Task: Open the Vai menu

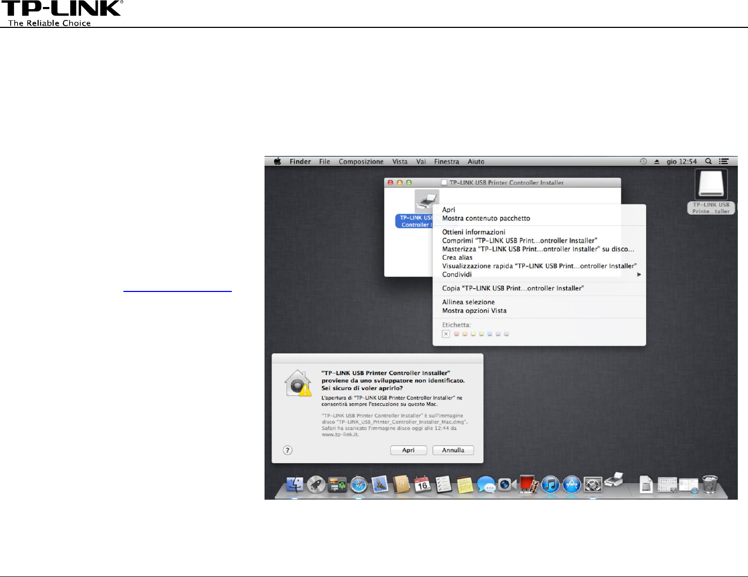Action: point(421,161)
